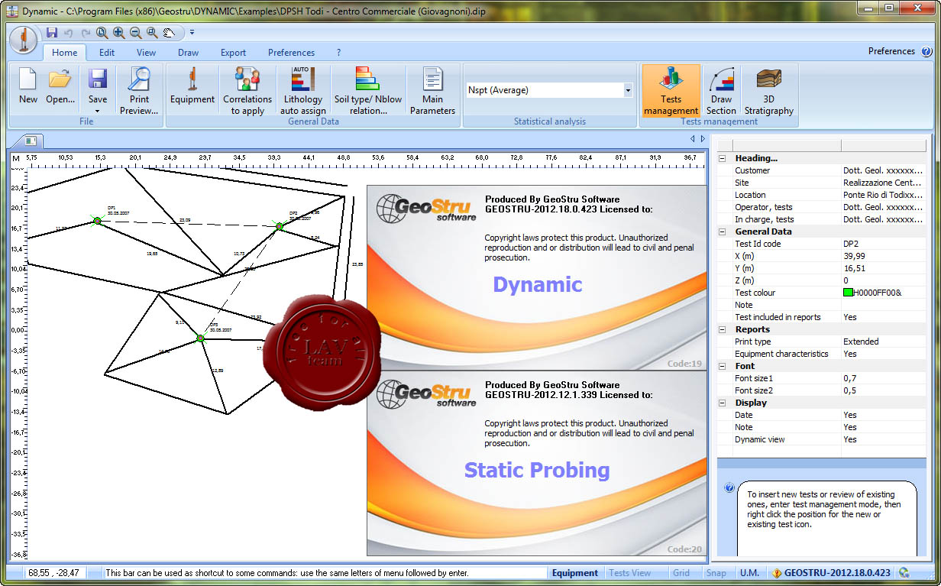Collapse the Reports section

722,329
